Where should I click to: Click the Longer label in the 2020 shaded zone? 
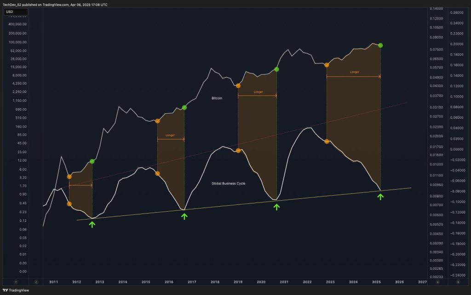click(x=258, y=92)
